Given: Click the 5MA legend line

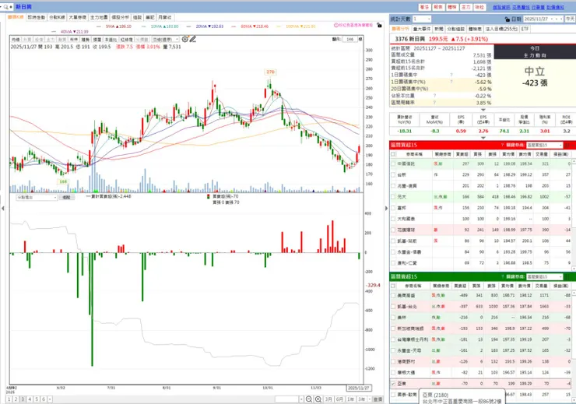Looking at the screenshot, I should click(114, 26).
